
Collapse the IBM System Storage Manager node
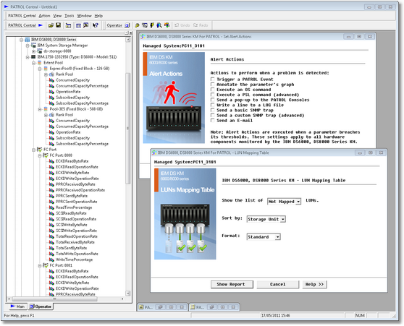click(28, 46)
